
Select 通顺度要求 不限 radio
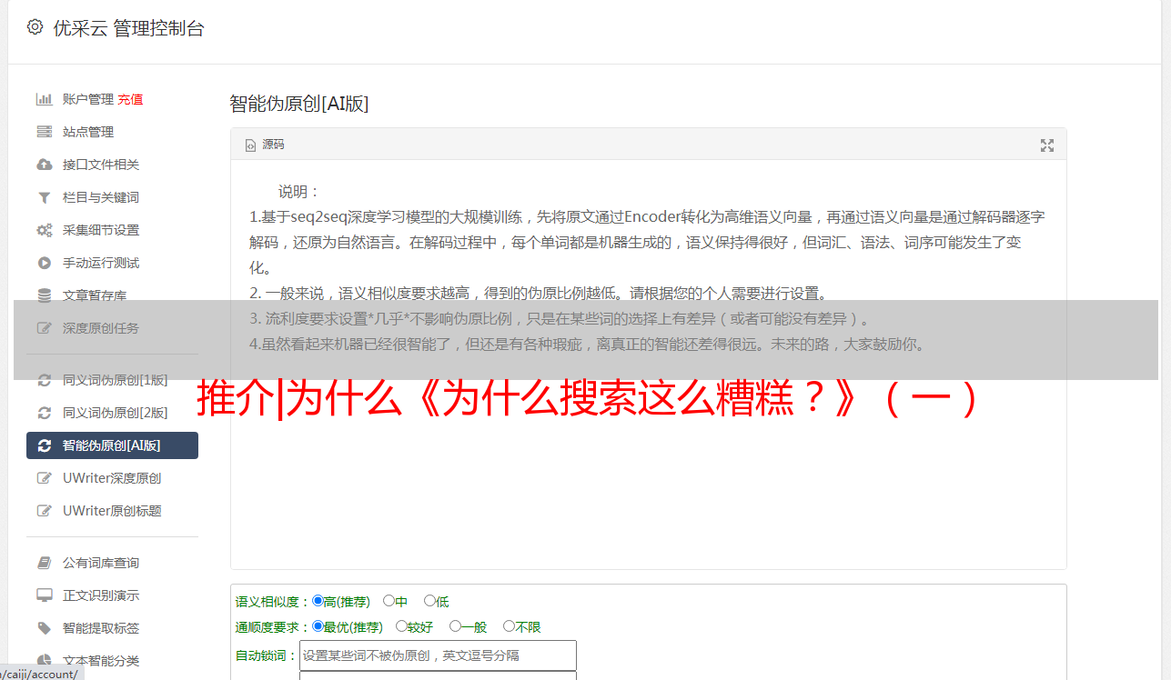click(x=509, y=626)
